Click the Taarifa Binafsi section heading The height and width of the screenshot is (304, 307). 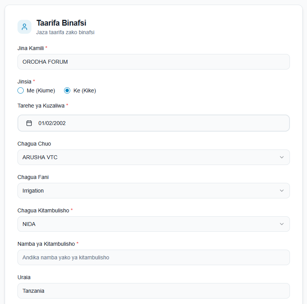(x=61, y=23)
